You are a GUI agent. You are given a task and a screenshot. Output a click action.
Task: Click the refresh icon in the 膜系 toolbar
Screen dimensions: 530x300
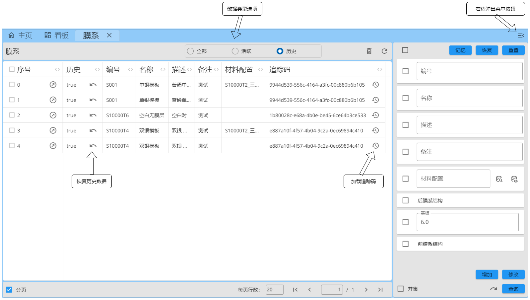click(x=384, y=51)
